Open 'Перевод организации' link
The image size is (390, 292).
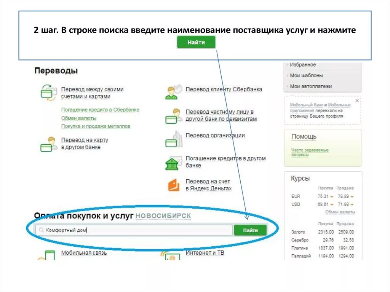215,135
